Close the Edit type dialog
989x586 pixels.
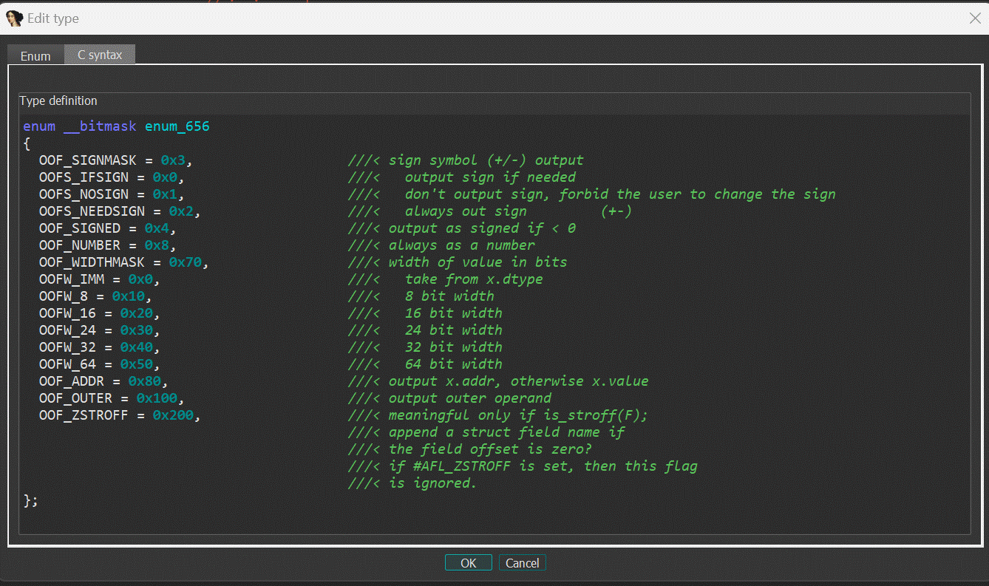(975, 18)
